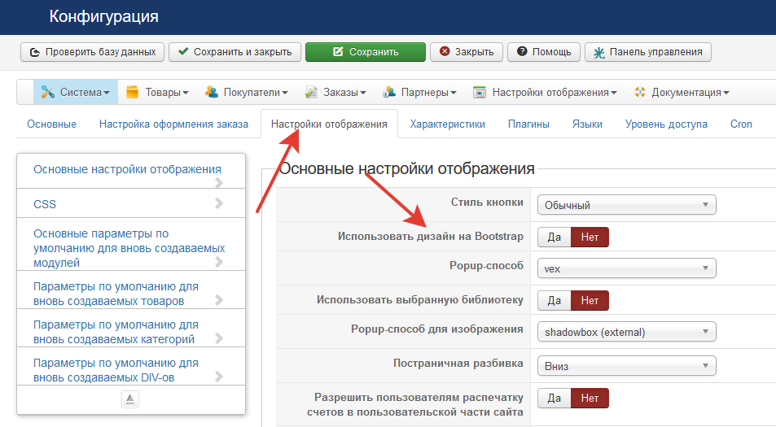
Task: Click the question mark icon on Помощь
Action: coord(522,51)
